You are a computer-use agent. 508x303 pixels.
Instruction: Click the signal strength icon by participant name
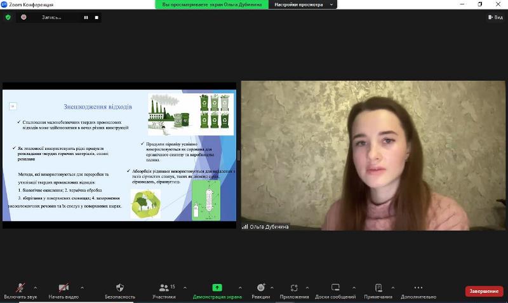coord(245,227)
